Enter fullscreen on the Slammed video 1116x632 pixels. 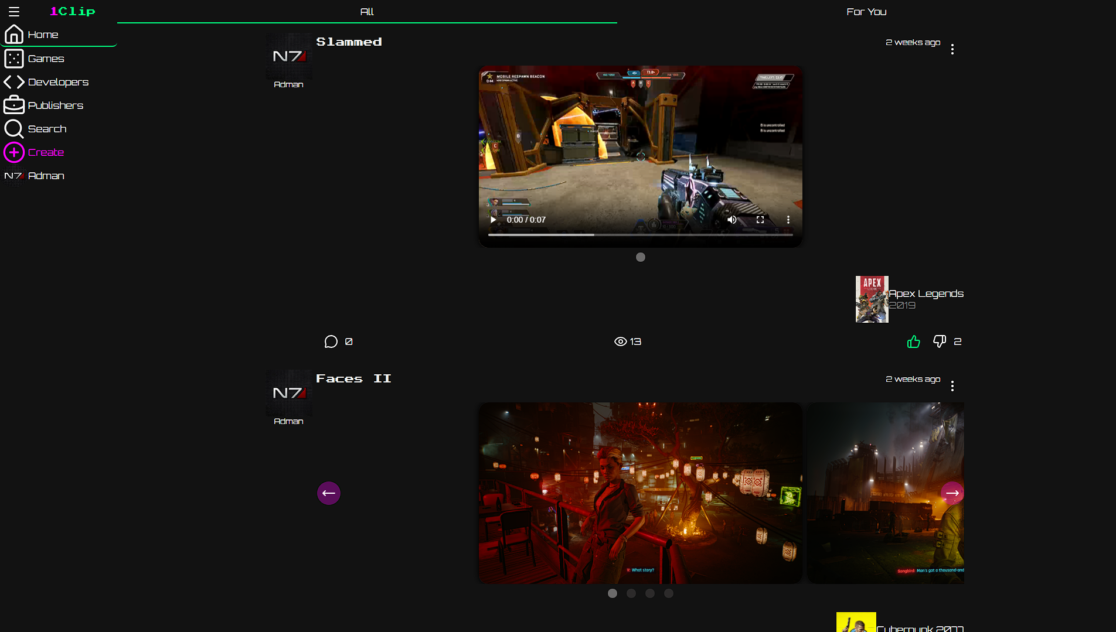click(760, 220)
